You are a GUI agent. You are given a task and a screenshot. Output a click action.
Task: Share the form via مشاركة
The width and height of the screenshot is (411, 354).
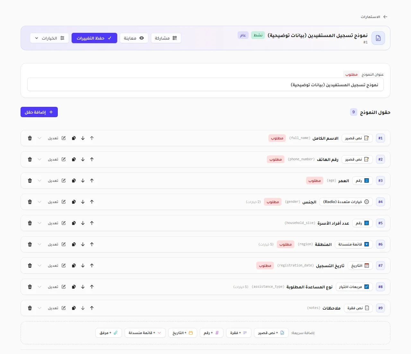(166, 38)
